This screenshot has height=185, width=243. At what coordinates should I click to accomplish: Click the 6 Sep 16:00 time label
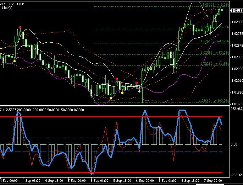(x=190, y=181)
